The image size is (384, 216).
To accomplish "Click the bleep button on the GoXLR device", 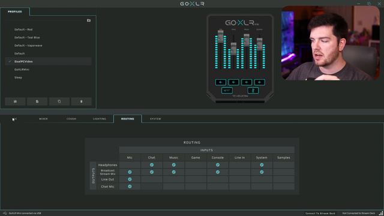I will click(x=227, y=91).
